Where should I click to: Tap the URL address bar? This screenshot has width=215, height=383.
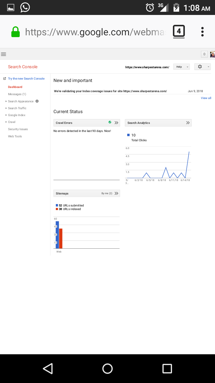pyautogui.click(x=95, y=32)
